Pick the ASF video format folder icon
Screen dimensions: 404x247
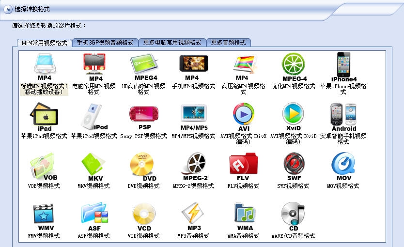click(94, 217)
